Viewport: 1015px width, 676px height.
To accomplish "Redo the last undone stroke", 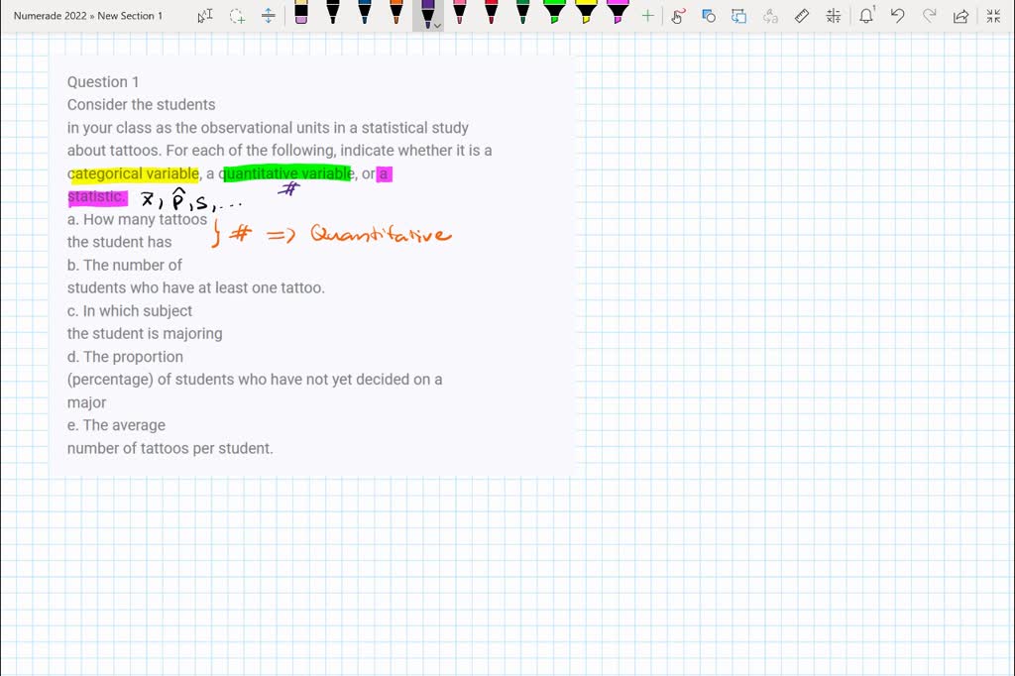I will coord(927,15).
